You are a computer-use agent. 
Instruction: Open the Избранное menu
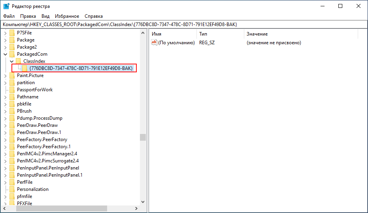(x=67, y=16)
